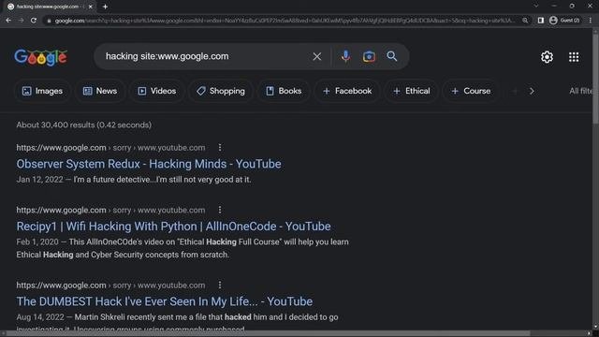
Task: Click the 'Jan 12, 2022' snippet text
Action: click(x=39, y=180)
